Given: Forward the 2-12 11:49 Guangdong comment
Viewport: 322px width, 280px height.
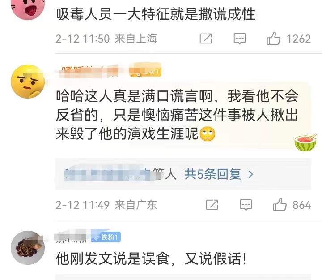Looking at the screenshot, I should [x=212, y=205].
